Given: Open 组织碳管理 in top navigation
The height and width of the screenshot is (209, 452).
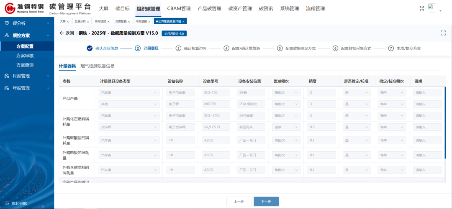Looking at the screenshot, I should point(149,9).
